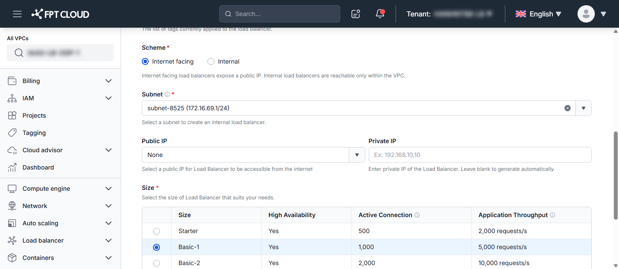
Task: Choose the Basic-1 load balancer size
Action: click(x=156, y=247)
